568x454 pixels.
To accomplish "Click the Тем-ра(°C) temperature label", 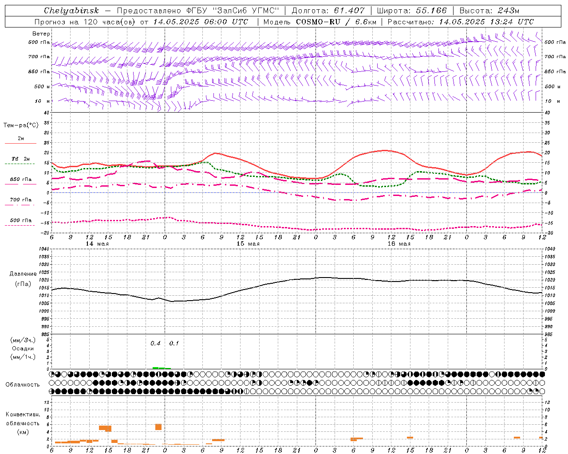I will pos(21,125).
